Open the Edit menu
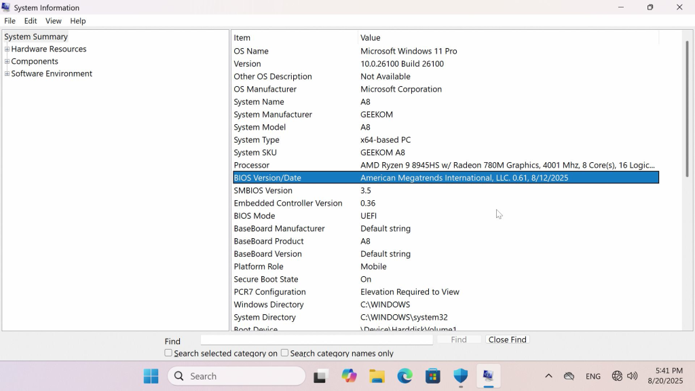The height and width of the screenshot is (391, 695). tap(30, 21)
